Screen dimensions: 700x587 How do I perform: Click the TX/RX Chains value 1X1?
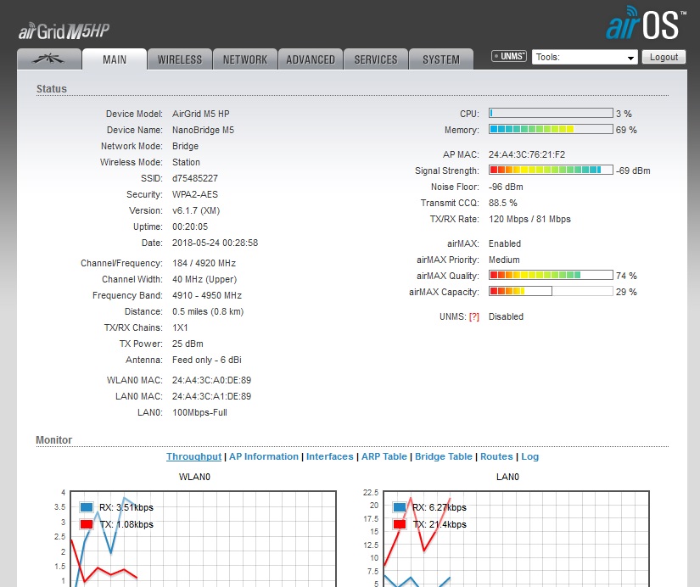pos(180,327)
